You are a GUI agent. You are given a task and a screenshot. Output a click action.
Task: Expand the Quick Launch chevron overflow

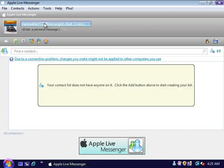pyautogui.click(x=41, y=162)
